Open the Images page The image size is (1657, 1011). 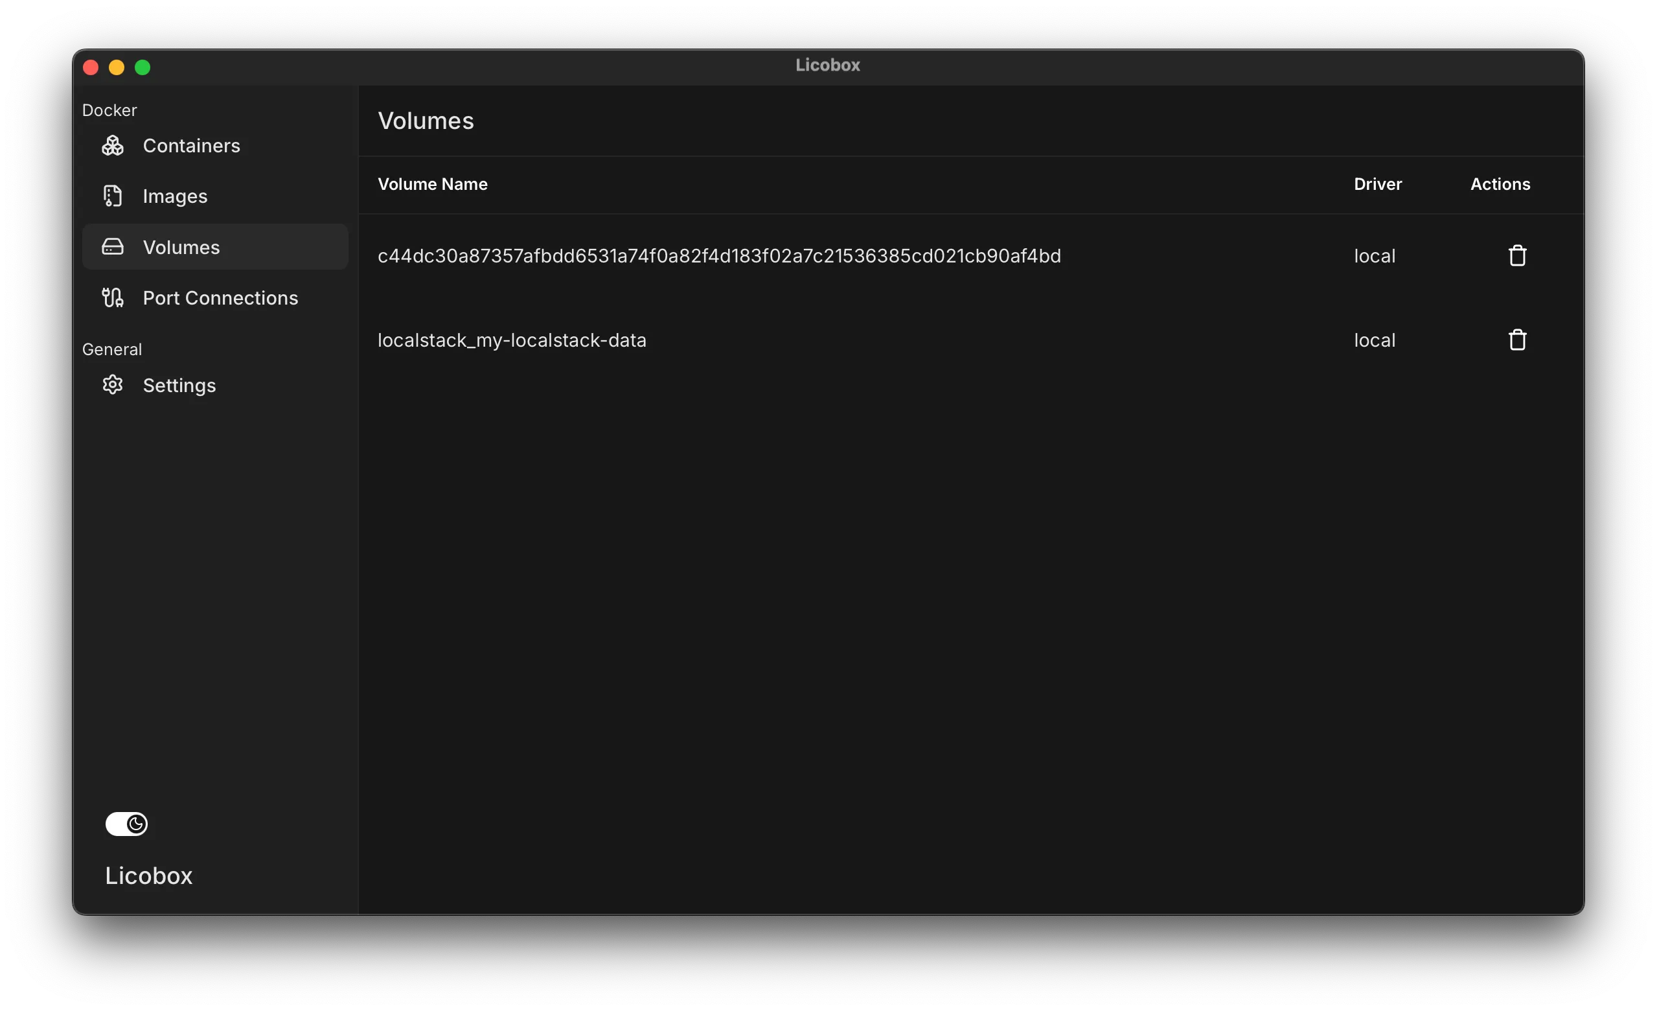pos(176,196)
